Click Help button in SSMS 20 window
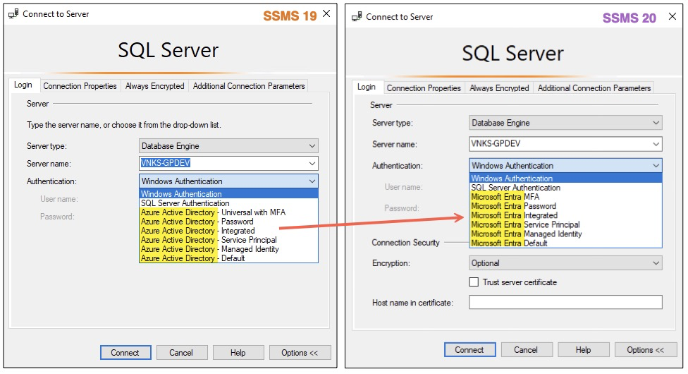 [584, 350]
